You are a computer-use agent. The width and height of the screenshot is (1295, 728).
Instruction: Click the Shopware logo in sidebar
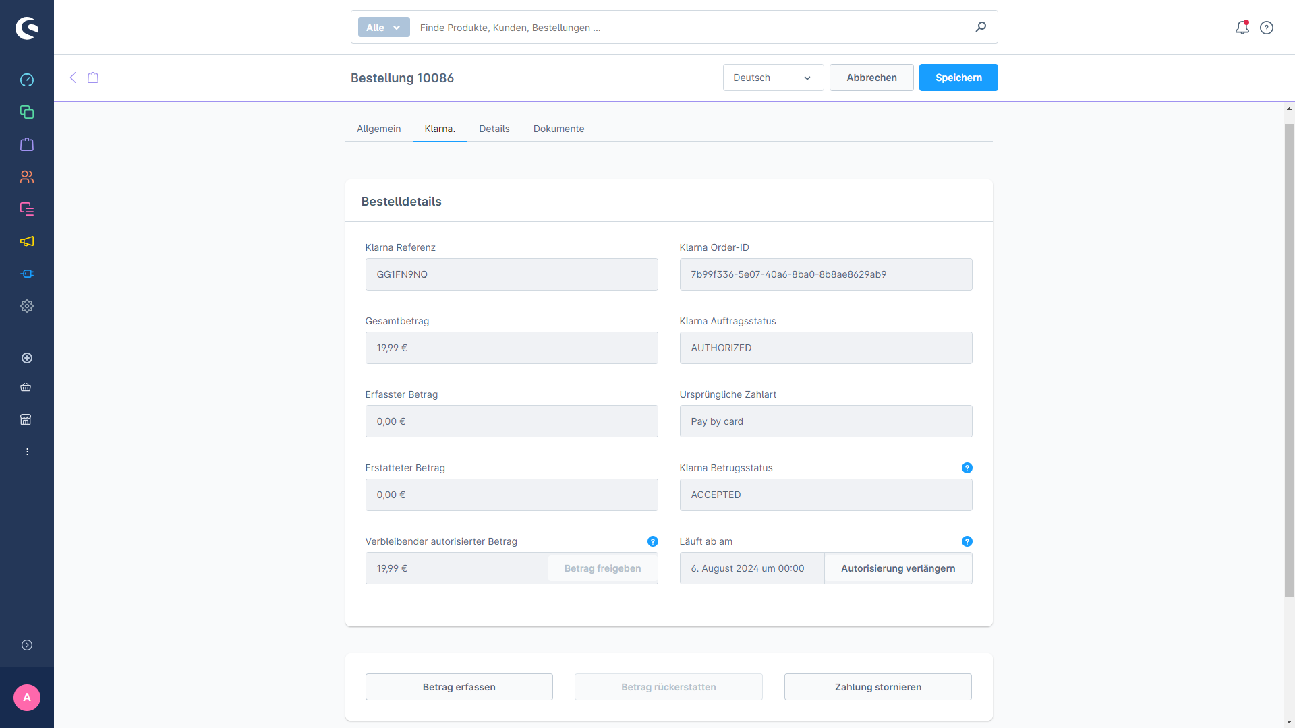tap(27, 28)
